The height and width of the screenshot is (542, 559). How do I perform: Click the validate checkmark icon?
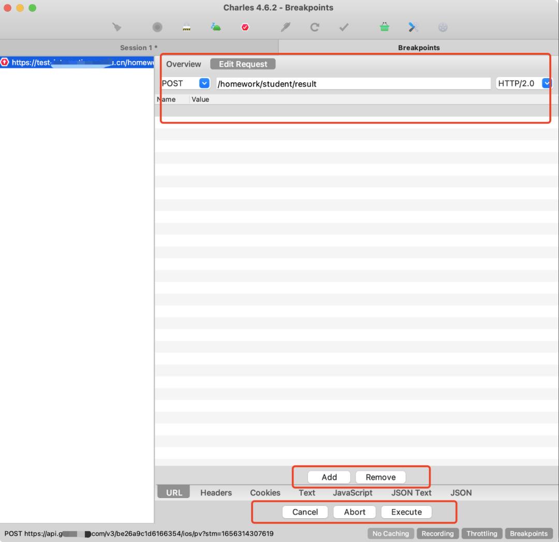(344, 27)
